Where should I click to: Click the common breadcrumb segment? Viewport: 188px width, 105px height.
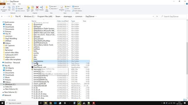click(79, 16)
